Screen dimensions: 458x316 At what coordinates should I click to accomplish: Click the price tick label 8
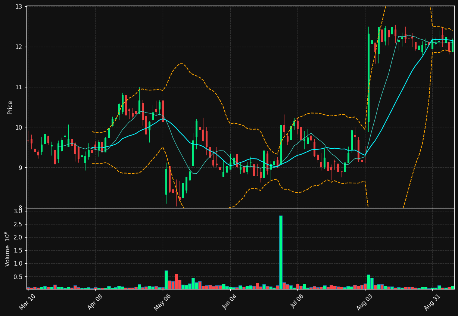(x=21, y=208)
